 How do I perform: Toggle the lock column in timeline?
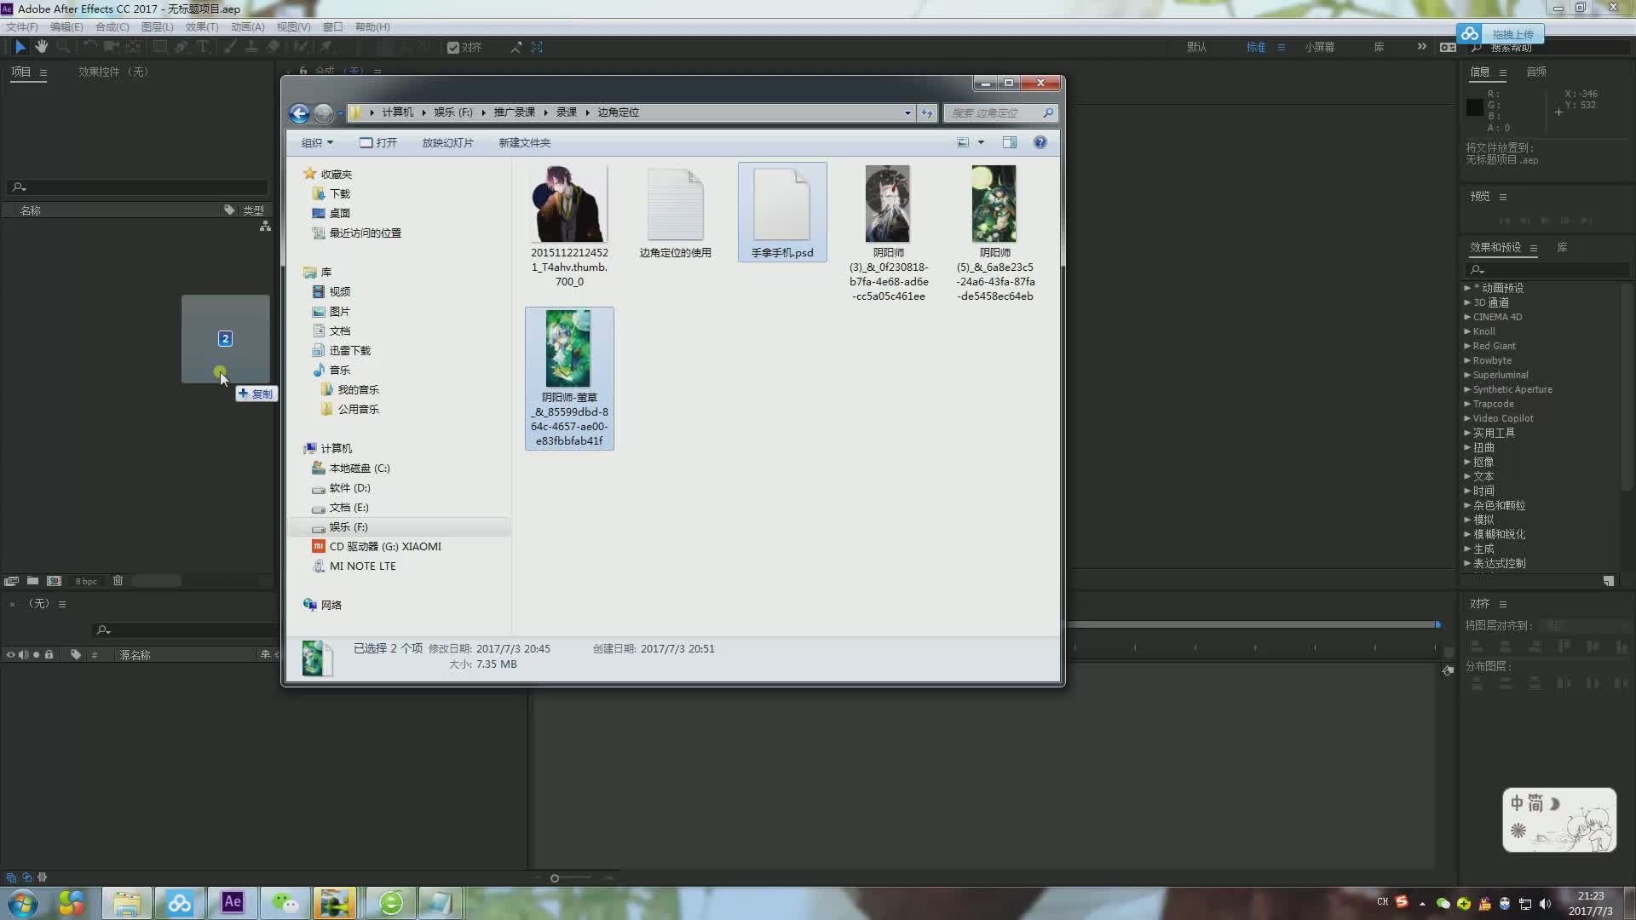[49, 654]
